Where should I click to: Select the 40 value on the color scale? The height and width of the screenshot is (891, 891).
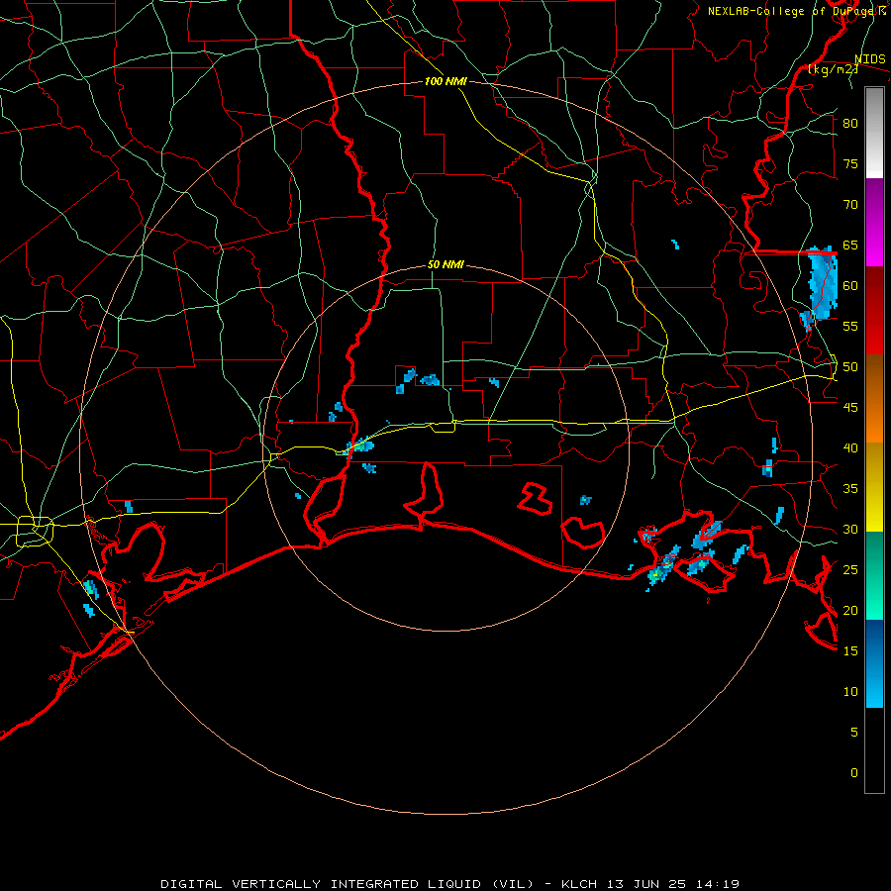(850, 448)
